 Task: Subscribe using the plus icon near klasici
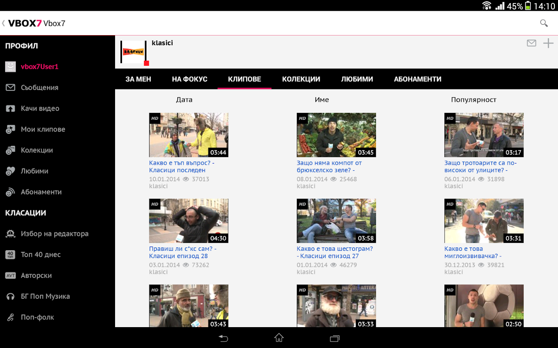(x=549, y=43)
